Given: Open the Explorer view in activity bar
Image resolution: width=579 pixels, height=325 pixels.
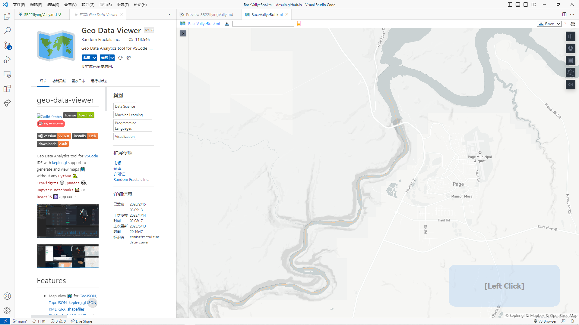Looking at the screenshot, I should coord(7,16).
